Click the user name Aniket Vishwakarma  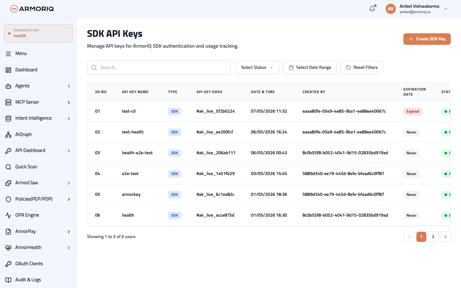pos(419,6)
